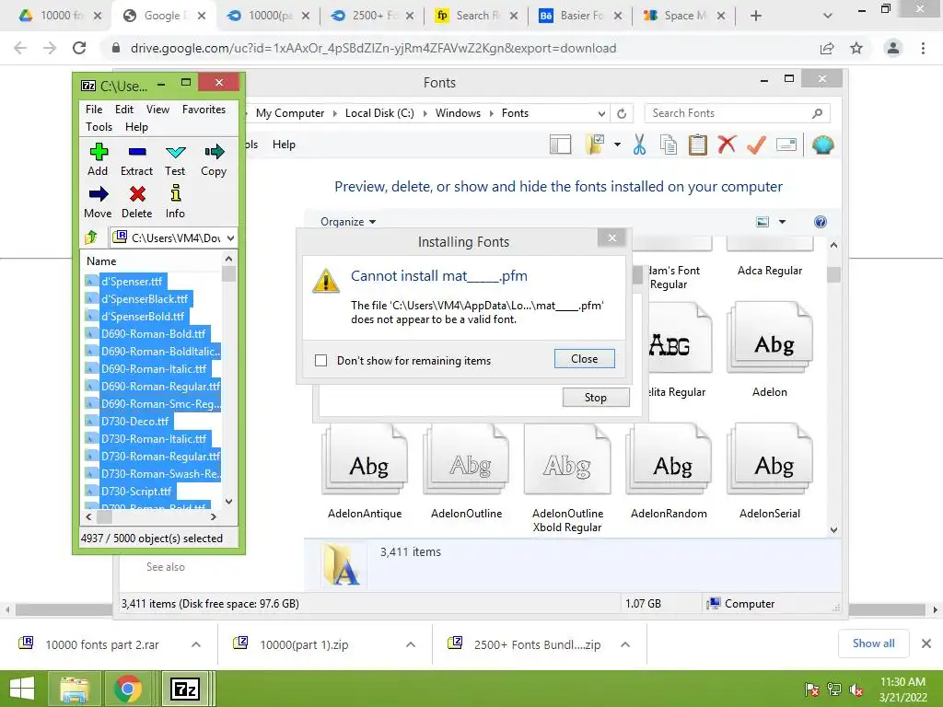The width and height of the screenshot is (943, 707).
Task: Click the Add icon in 7-Zip
Action: point(99,152)
